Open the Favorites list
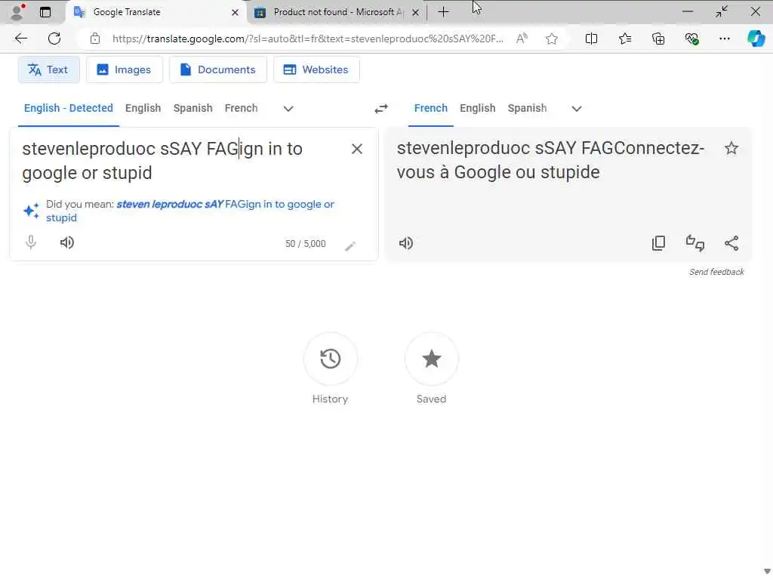773x580 pixels. pos(624,39)
